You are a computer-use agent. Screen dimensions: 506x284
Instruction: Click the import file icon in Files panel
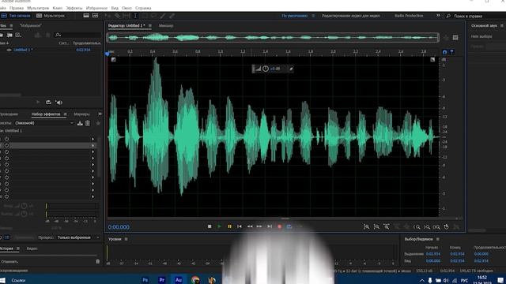click(9, 35)
